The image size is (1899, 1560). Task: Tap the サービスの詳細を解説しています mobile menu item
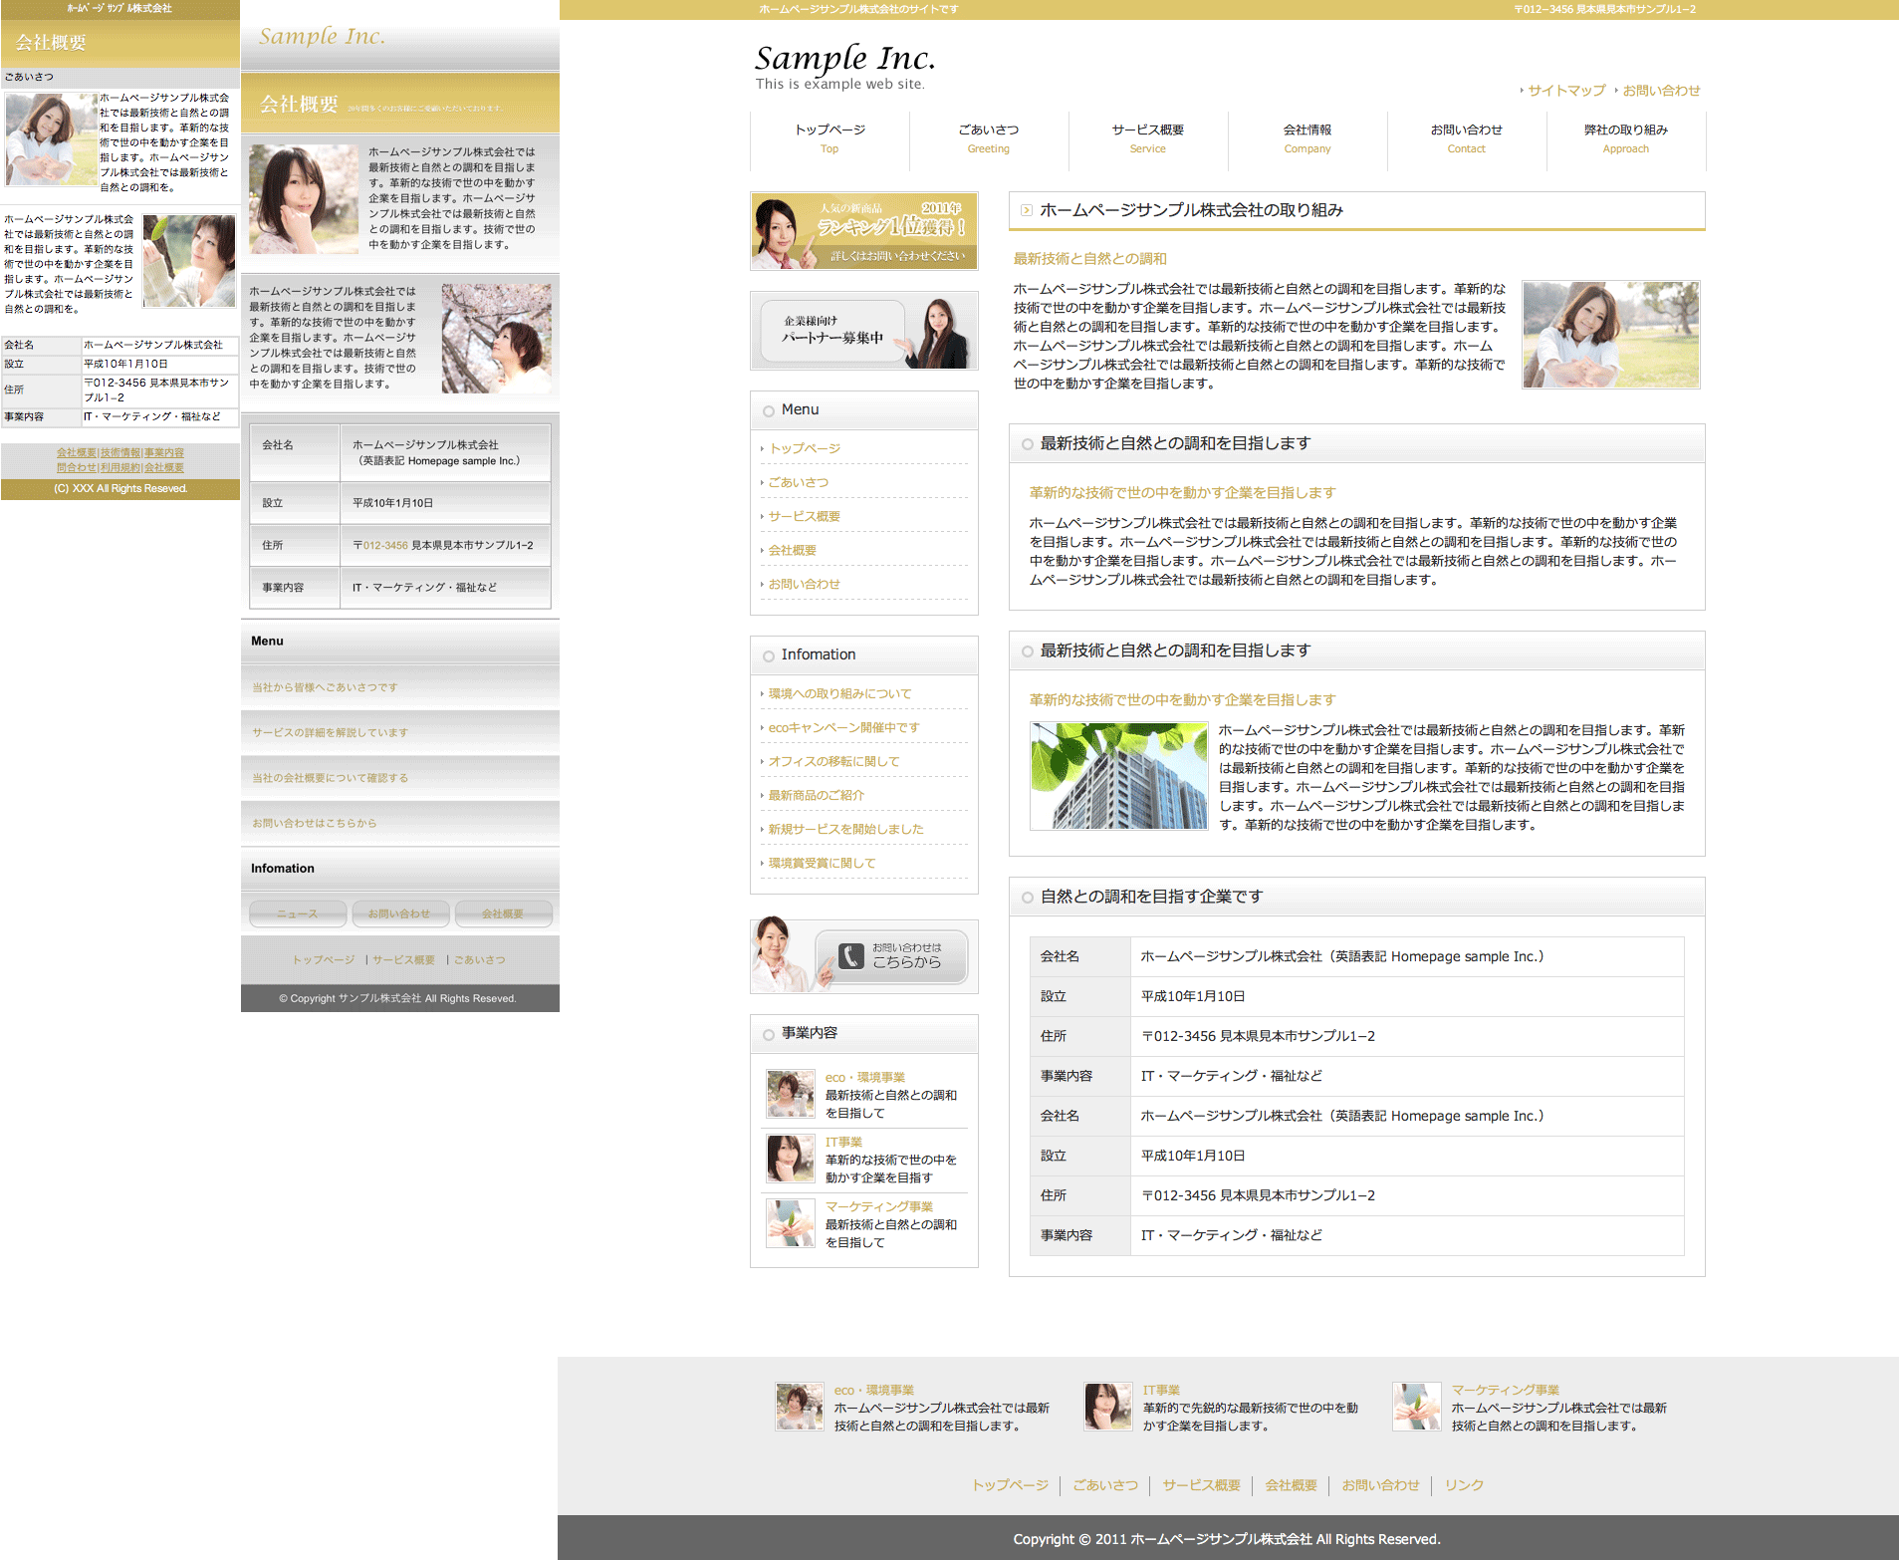tap(330, 732)
